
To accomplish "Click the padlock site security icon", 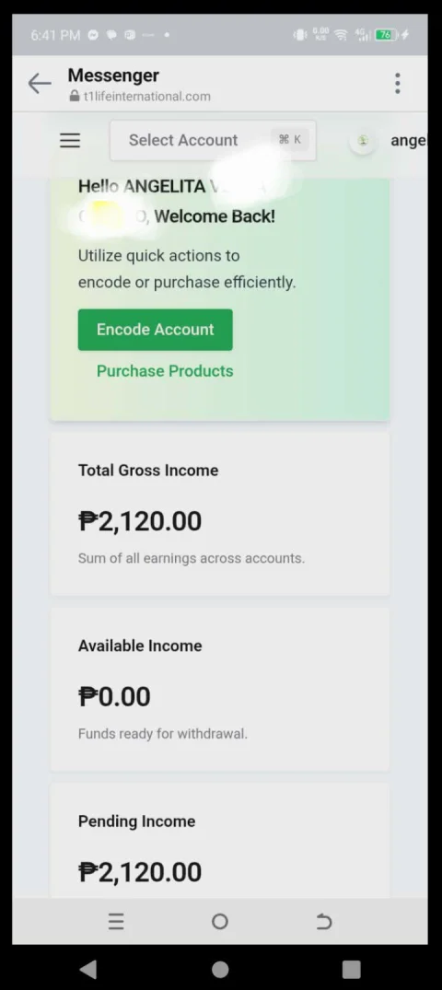I will [76, 97].
